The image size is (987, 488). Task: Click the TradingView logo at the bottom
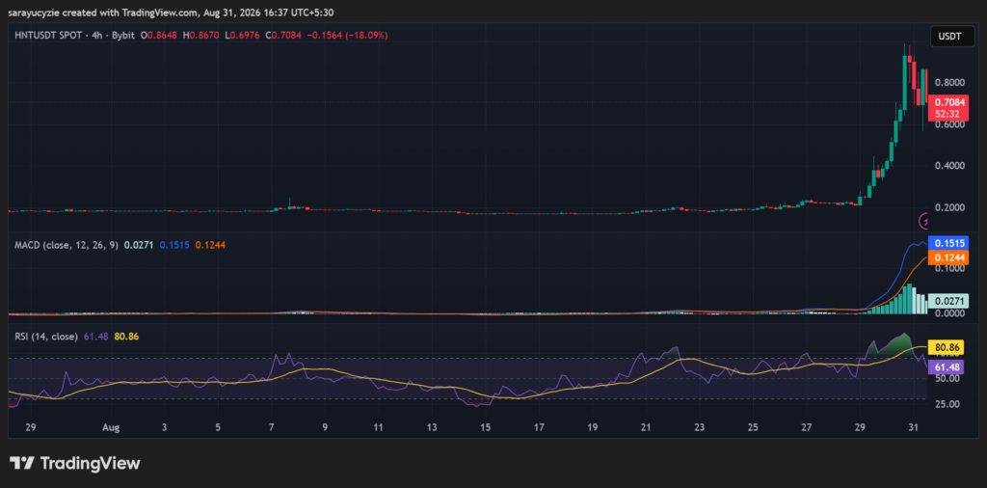[74, 464]
